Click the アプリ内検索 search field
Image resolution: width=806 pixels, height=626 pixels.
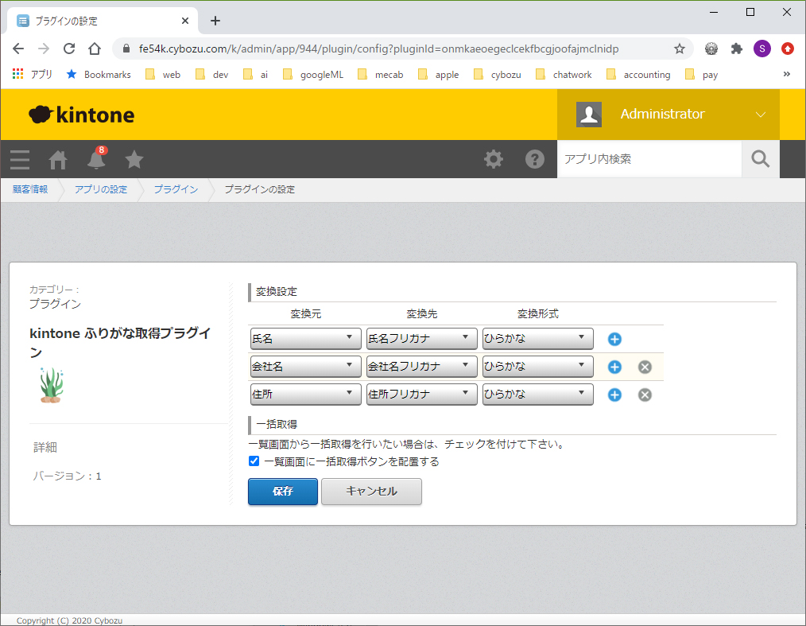[x=649, y=159]
